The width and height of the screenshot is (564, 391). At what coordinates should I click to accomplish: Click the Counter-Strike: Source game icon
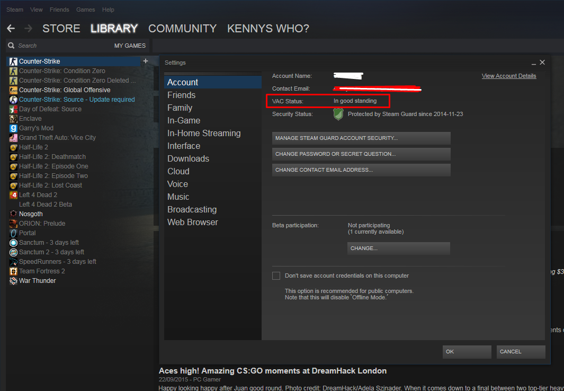[13, 100]
